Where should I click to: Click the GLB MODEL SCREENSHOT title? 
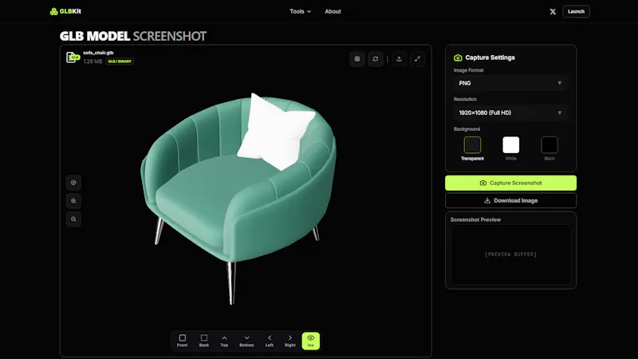(x=133, y=36)
